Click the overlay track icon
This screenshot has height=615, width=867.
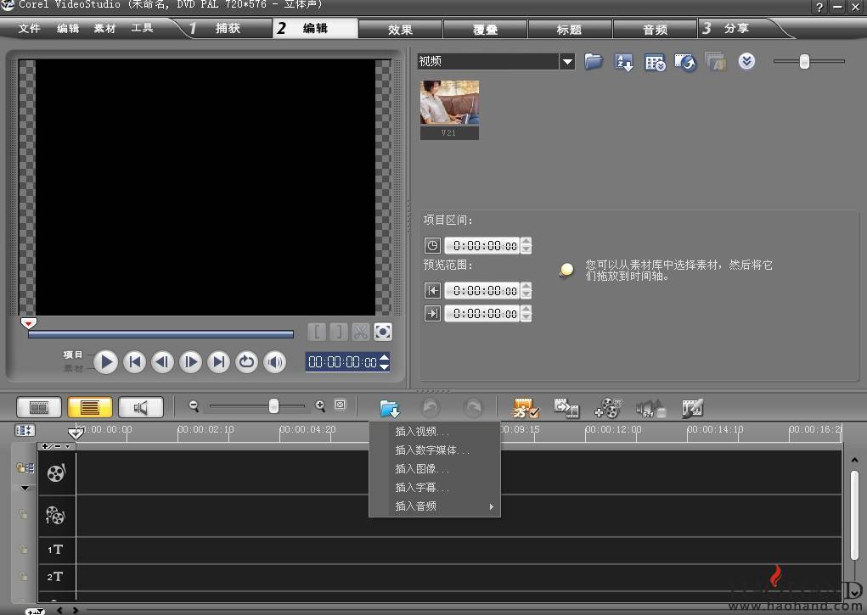(54, 515)
